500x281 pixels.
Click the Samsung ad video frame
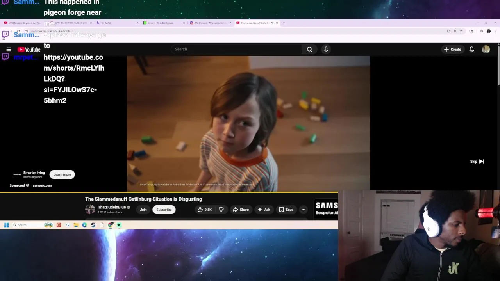click(x=248, y=124)
